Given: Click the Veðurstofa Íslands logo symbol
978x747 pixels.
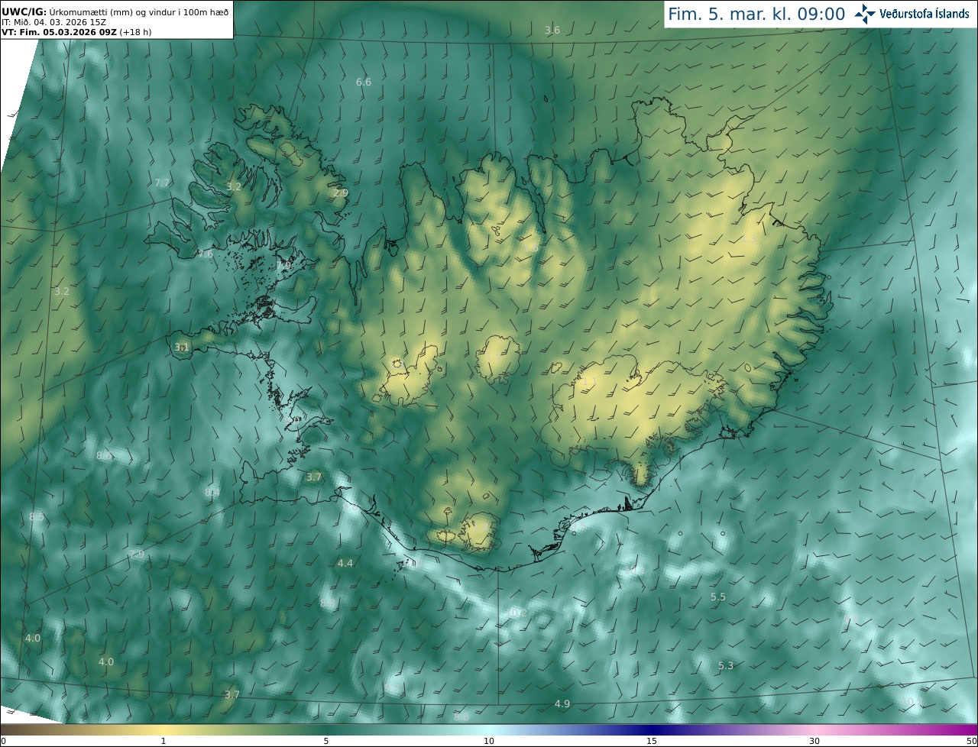Looking at the screenshot, I should click(865, 14).
